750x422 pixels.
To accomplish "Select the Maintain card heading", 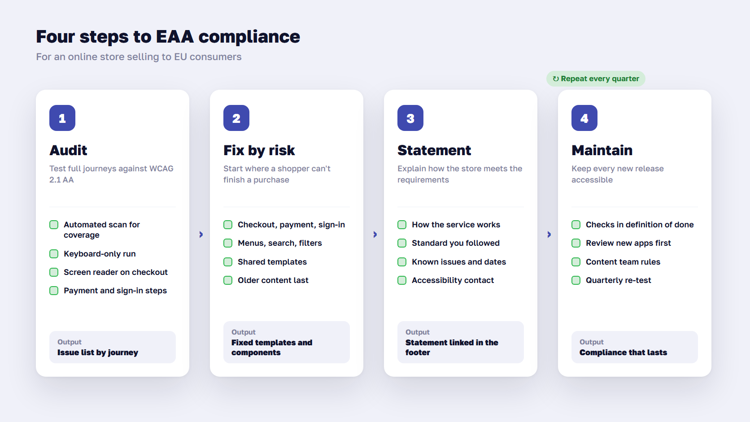I will coord(602,150).
